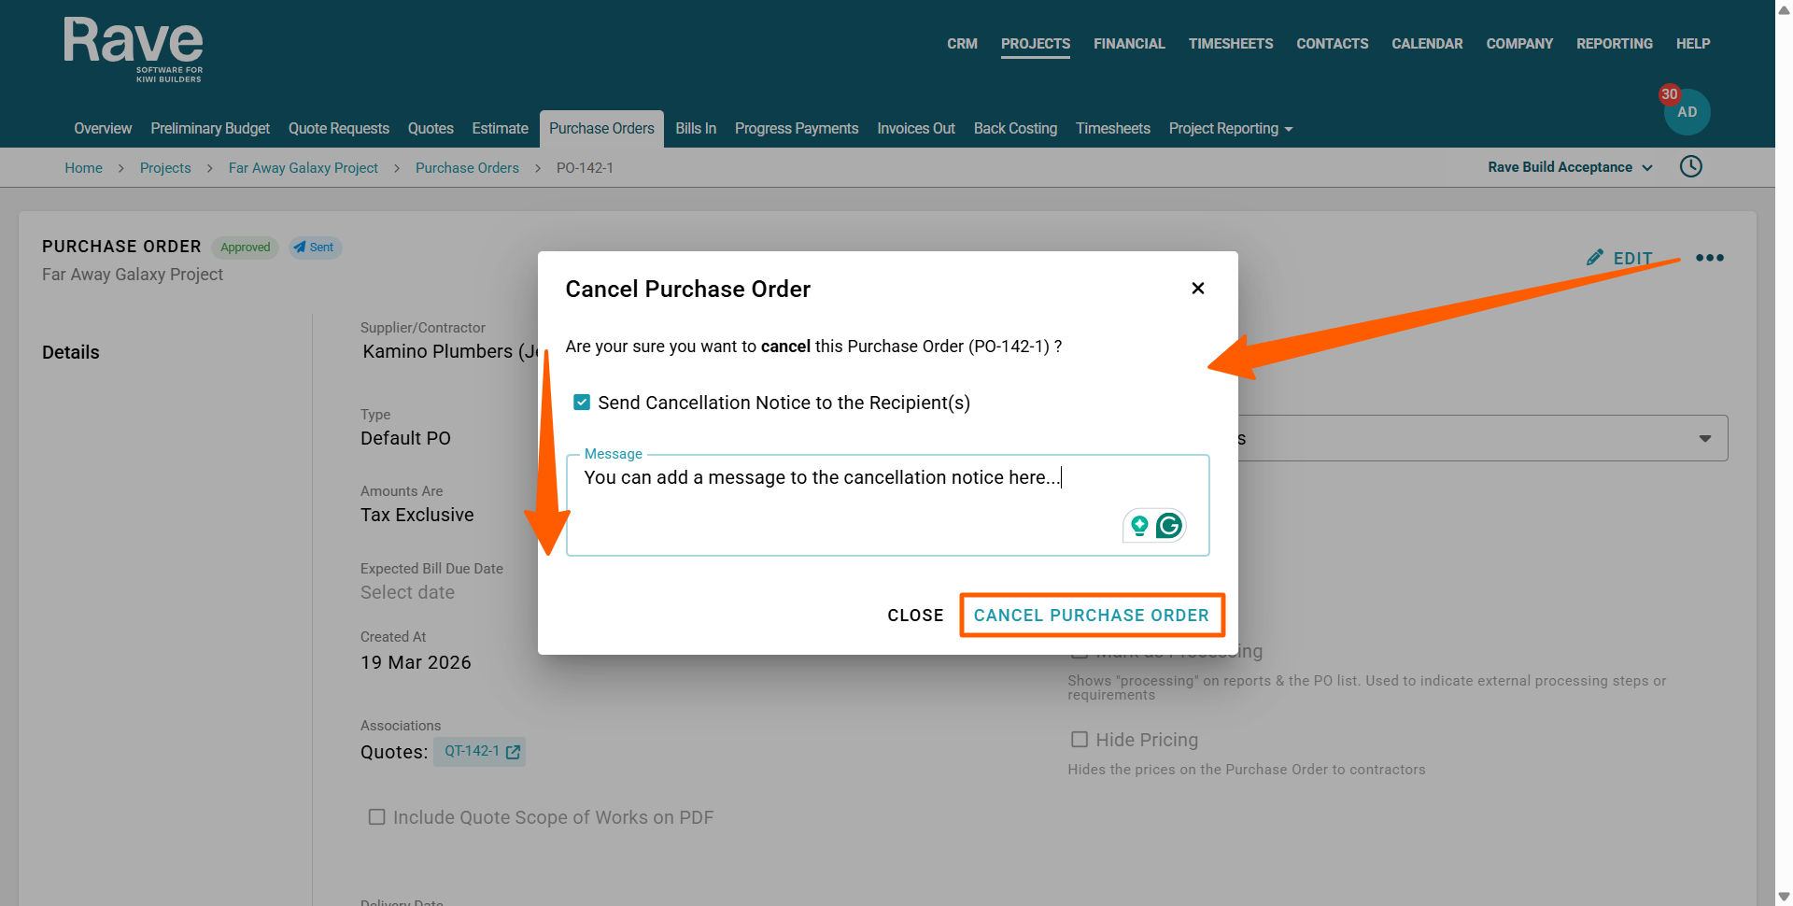Uncheck Send Cancellation Notice to Recipients

pyautogui.click(x=582, y=403)
